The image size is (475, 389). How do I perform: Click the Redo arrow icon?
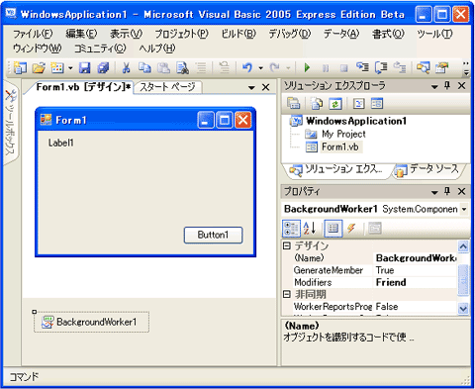point(274,67)
